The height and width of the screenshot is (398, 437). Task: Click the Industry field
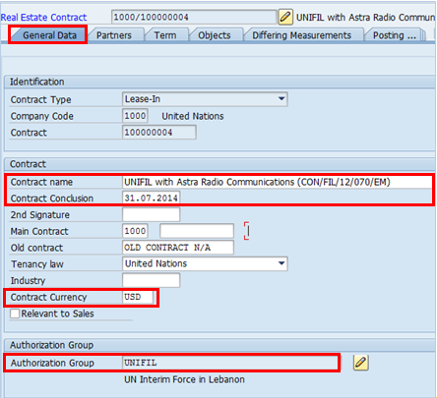[152, 280]
